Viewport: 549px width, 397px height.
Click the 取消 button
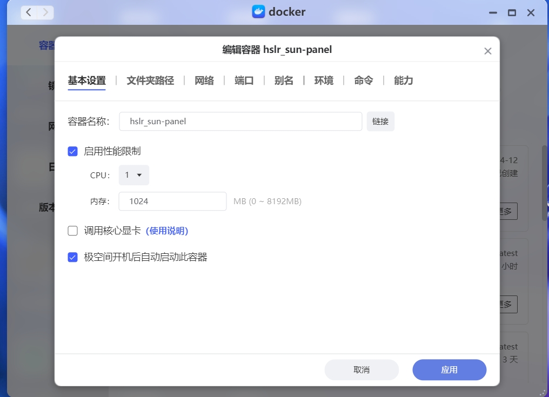[361, 370]
